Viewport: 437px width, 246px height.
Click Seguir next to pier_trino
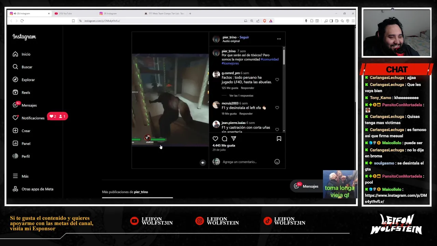(x=244, y=37)
